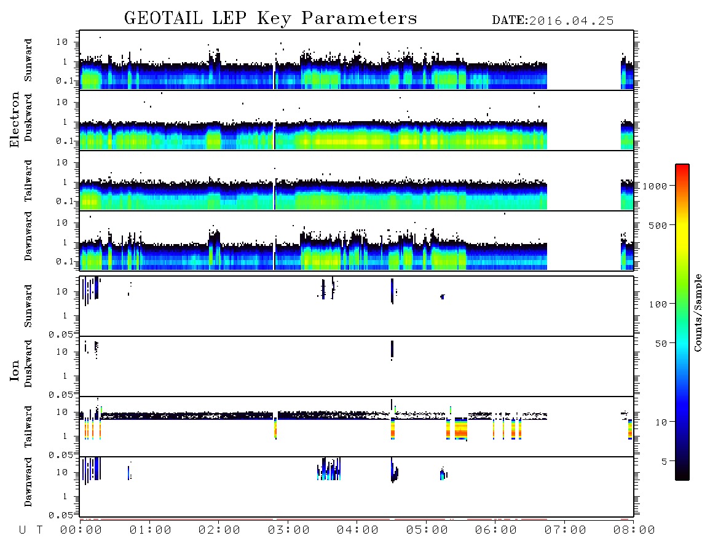
Task: Click the 03:00 time axis label
Action: tap(289, 531)
